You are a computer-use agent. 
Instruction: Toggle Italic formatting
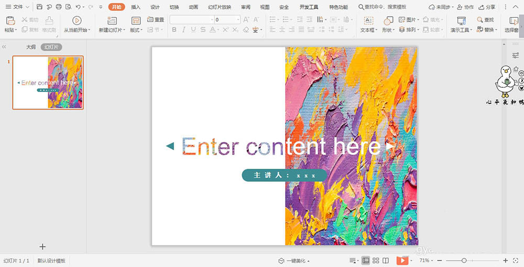click(x=184, y=30)
